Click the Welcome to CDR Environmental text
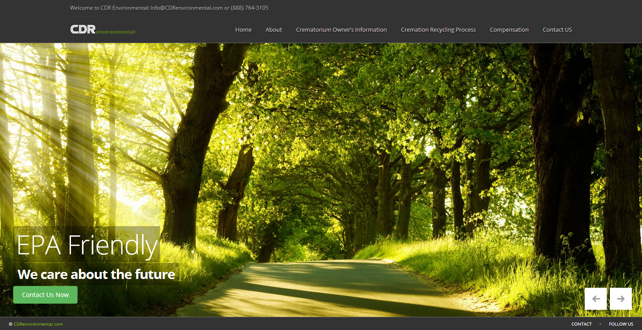The width and height of the screenshot is (642, 330). click(x=109, y=8)
